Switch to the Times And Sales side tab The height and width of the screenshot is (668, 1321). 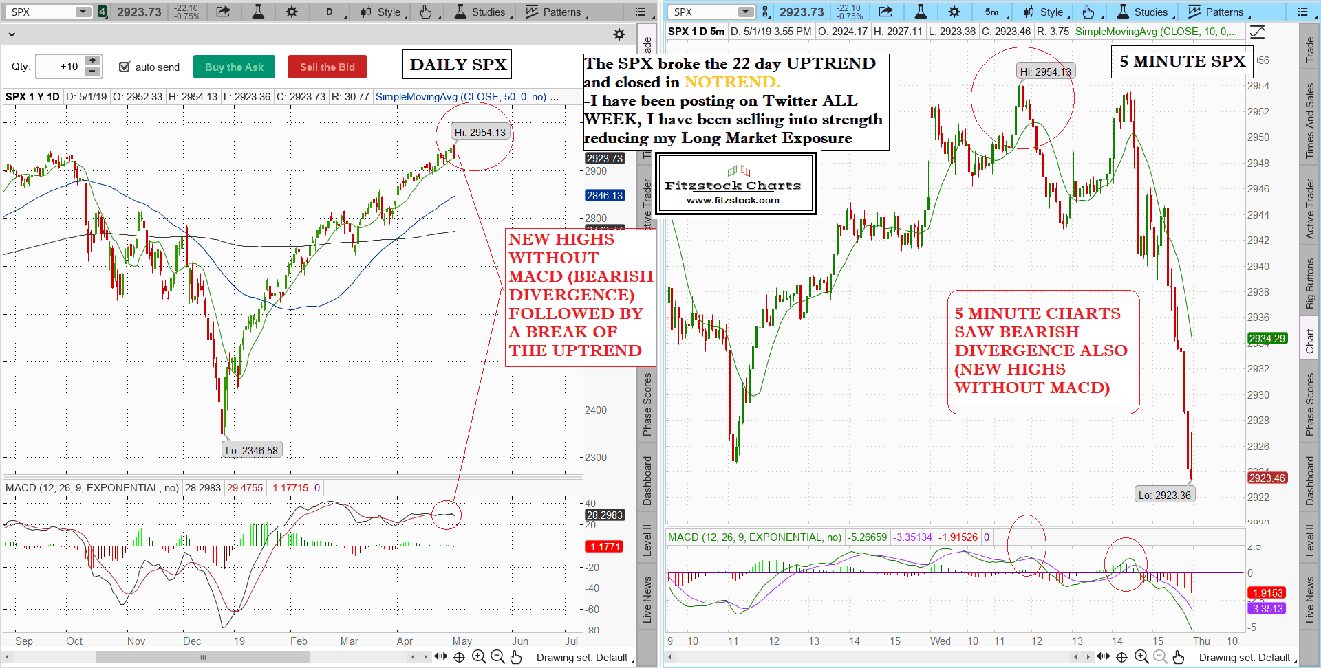[x=1309, y=120]
